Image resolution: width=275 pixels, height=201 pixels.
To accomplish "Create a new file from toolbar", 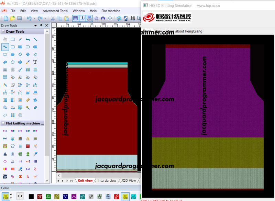I will pos(6,18).
